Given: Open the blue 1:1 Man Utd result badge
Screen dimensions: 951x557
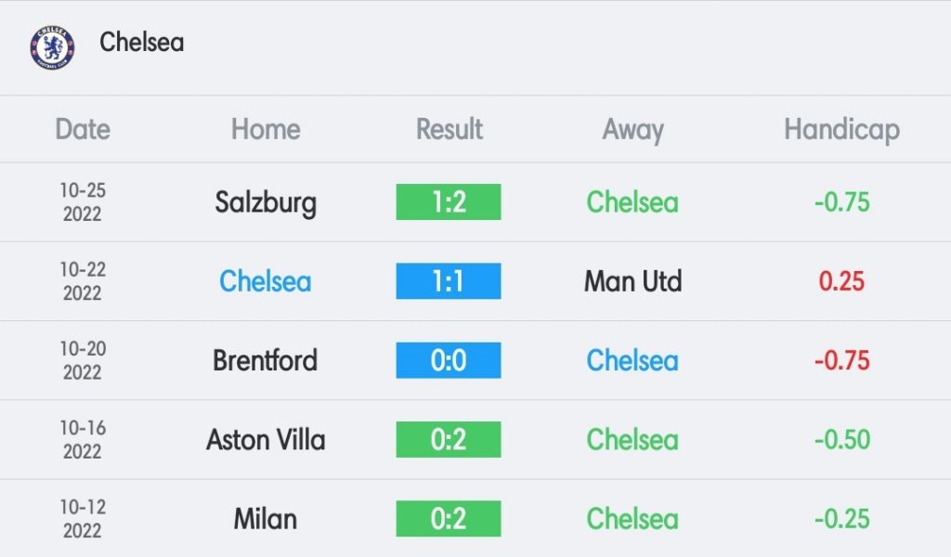Looking at the screenshot, I should coord(449,281).
